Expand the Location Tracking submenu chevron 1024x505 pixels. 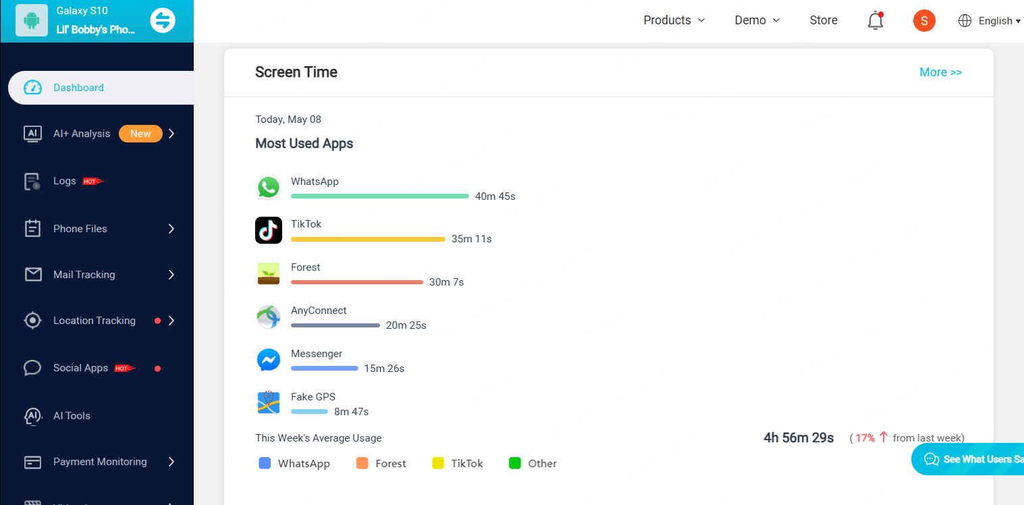coord(171,321)
